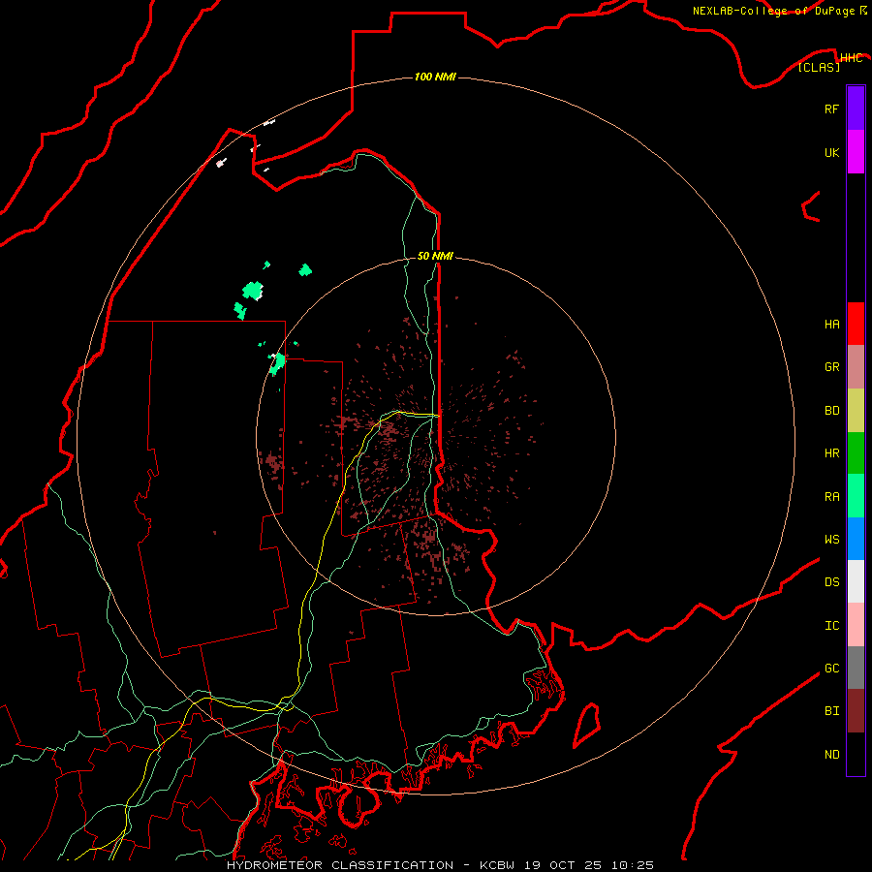
Task: Click the BD legend label
Action: pos(831,411)
